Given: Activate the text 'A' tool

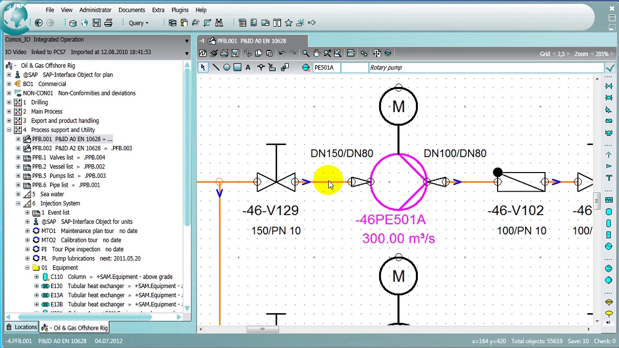Looking at the screenshot, I should tap(248, 68).
